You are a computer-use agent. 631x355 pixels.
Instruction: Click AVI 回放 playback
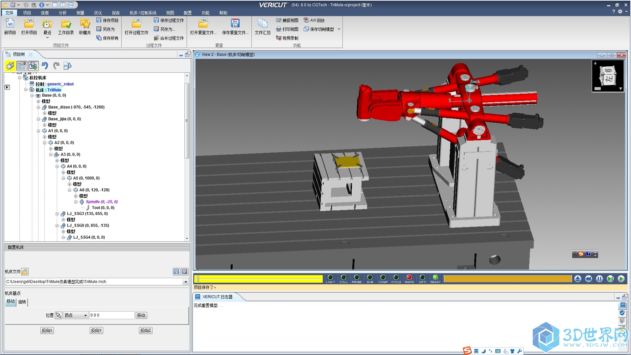tap(314, 20)
